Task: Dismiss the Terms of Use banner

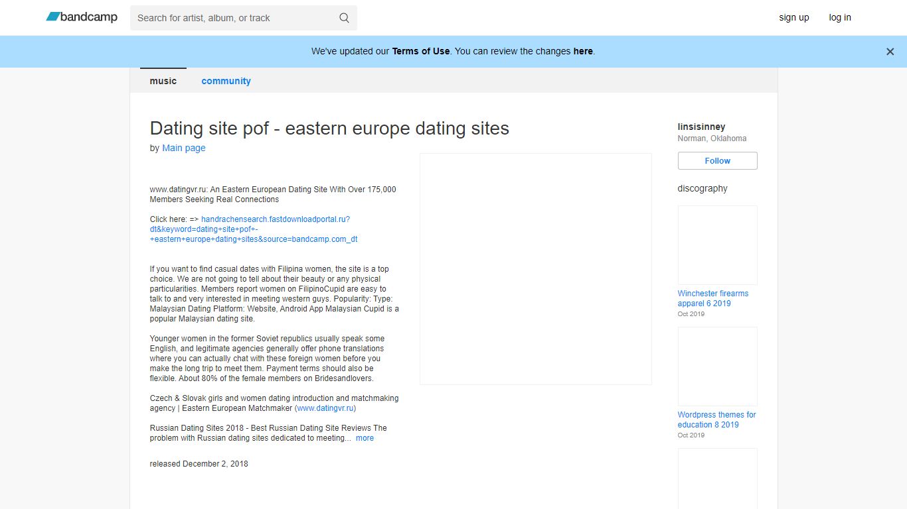Action: point(890,52)
